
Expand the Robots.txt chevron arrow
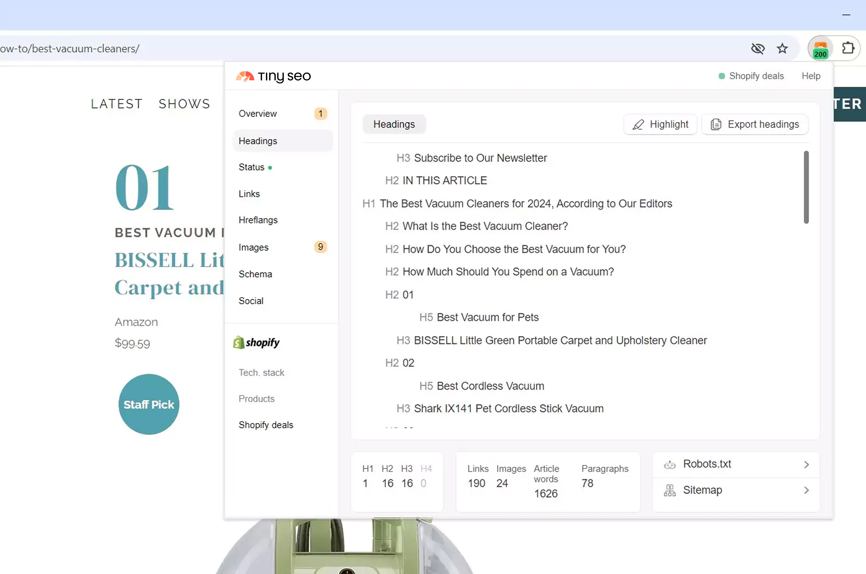(x=806, y=465)
